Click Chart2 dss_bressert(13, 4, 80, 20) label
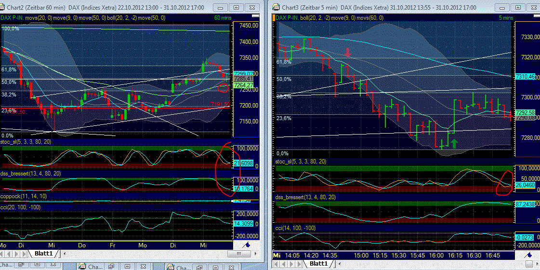 31,174
